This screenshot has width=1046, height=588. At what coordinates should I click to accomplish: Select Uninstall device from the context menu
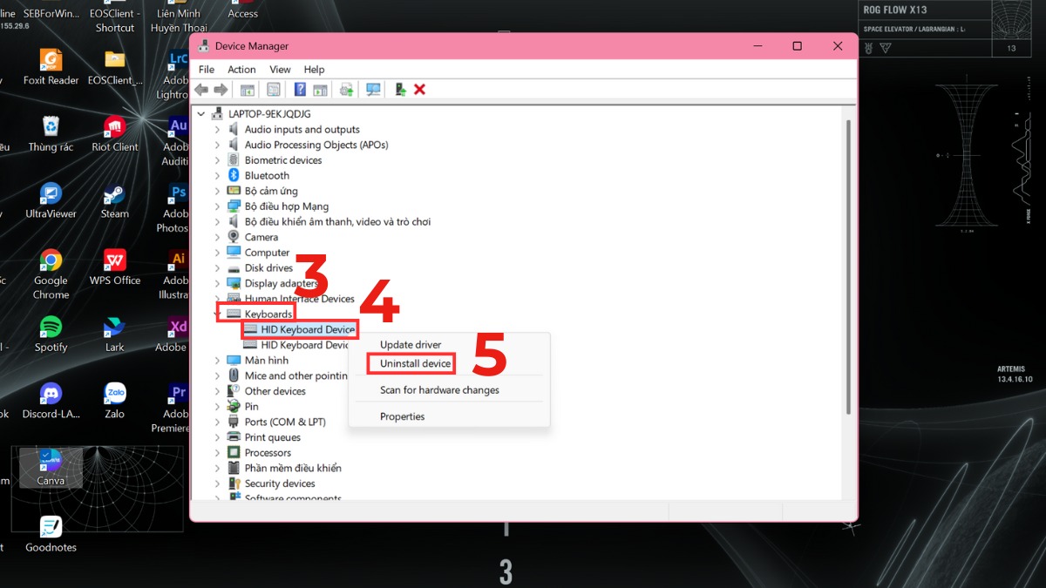411,363
